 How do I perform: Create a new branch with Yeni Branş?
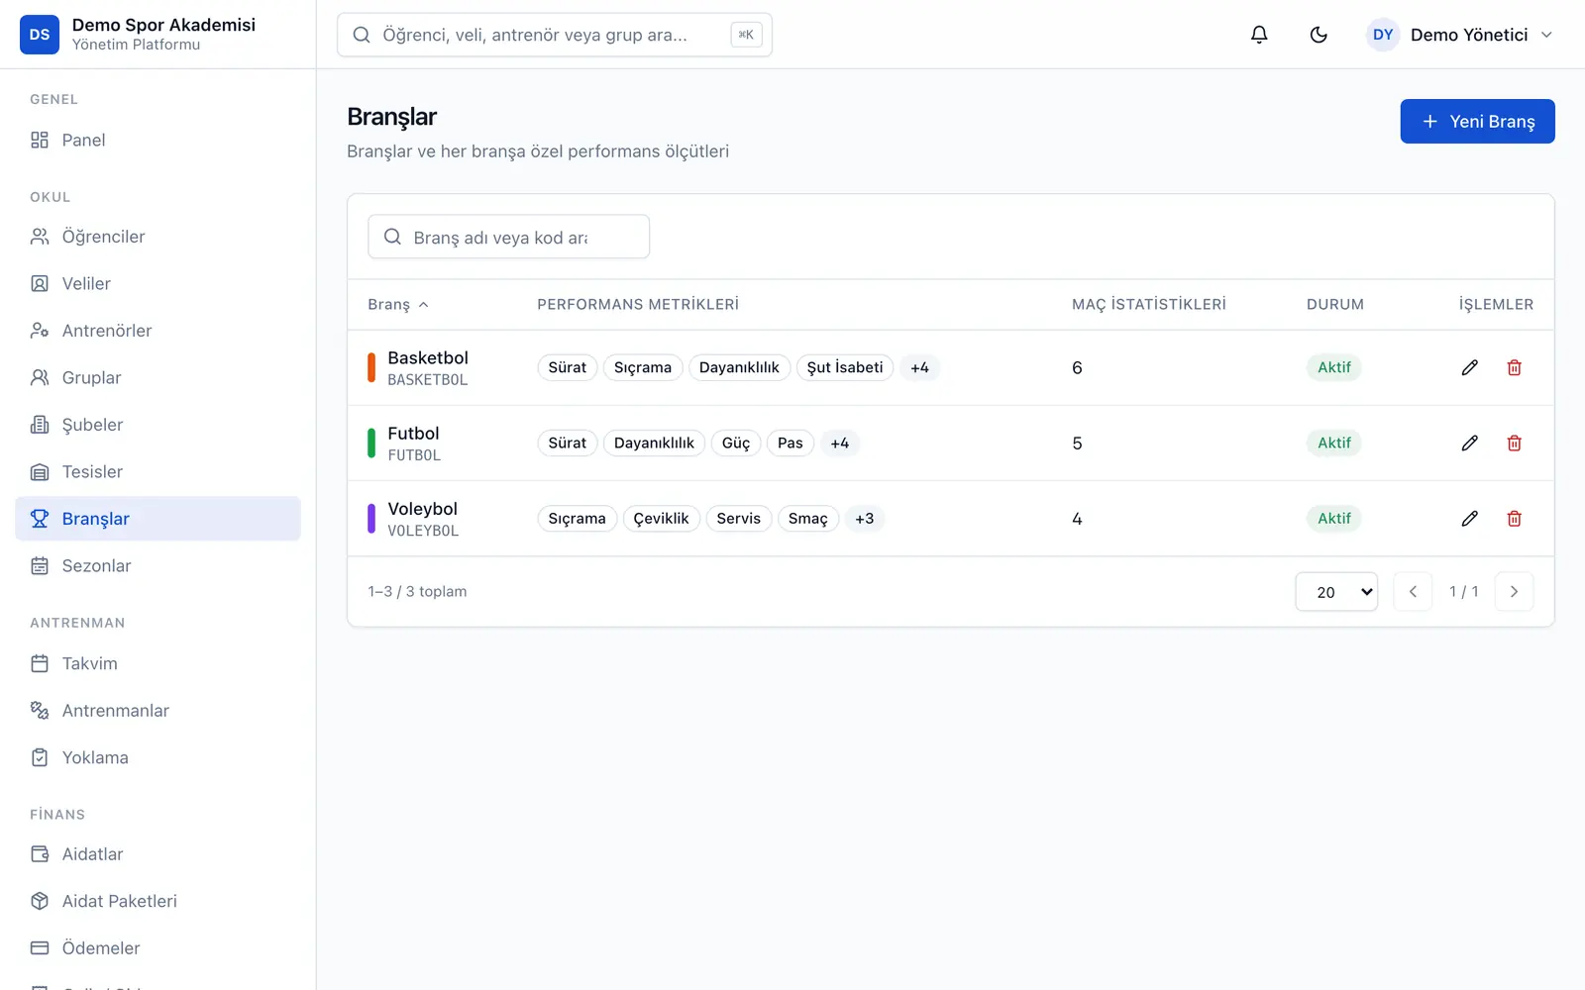[x=1477, y=121]
